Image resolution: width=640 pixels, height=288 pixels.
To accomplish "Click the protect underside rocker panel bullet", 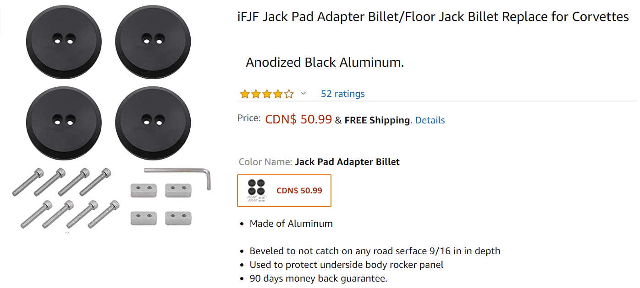I will pos(346,265).
